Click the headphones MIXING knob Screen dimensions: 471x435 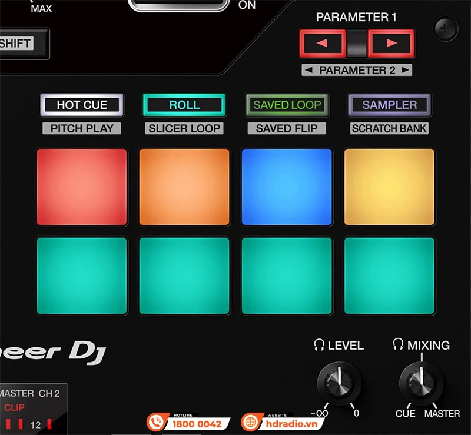coord(421,383)
